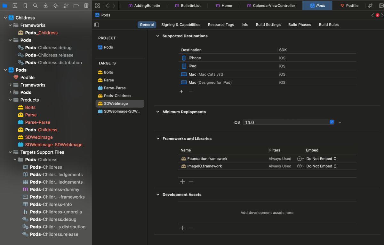Open the find navigator magnifier icon
The height and width of the screenshot is (245, 384).
[x=36, y=6]
